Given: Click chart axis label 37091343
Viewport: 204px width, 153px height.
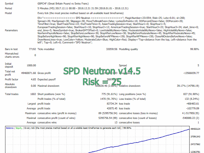Looking at the screenshot, I should [195, 137].
